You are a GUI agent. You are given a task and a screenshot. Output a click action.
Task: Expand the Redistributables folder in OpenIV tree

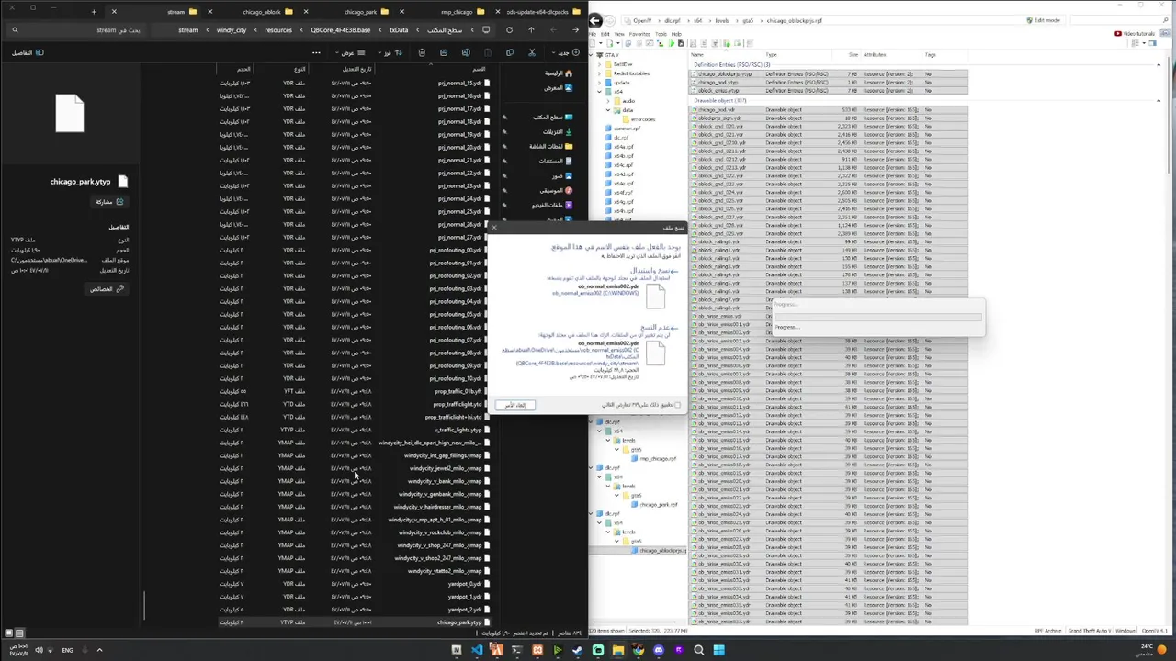point(599,73)
